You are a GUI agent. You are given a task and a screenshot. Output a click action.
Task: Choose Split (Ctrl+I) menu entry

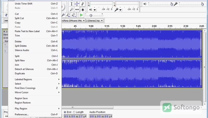(x=38, y=56)
